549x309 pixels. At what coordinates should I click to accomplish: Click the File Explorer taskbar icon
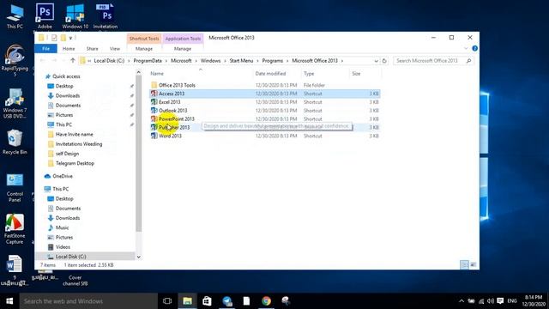point(187,301)
